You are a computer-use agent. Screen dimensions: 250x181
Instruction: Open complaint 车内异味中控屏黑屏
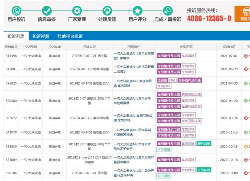(x=132, y=101)
